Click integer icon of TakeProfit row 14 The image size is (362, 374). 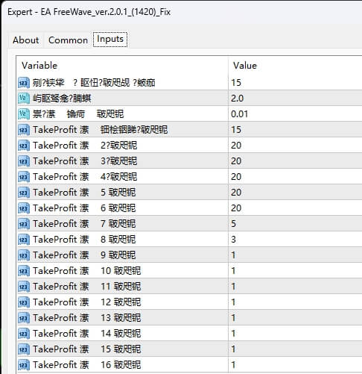click(24, 334)
